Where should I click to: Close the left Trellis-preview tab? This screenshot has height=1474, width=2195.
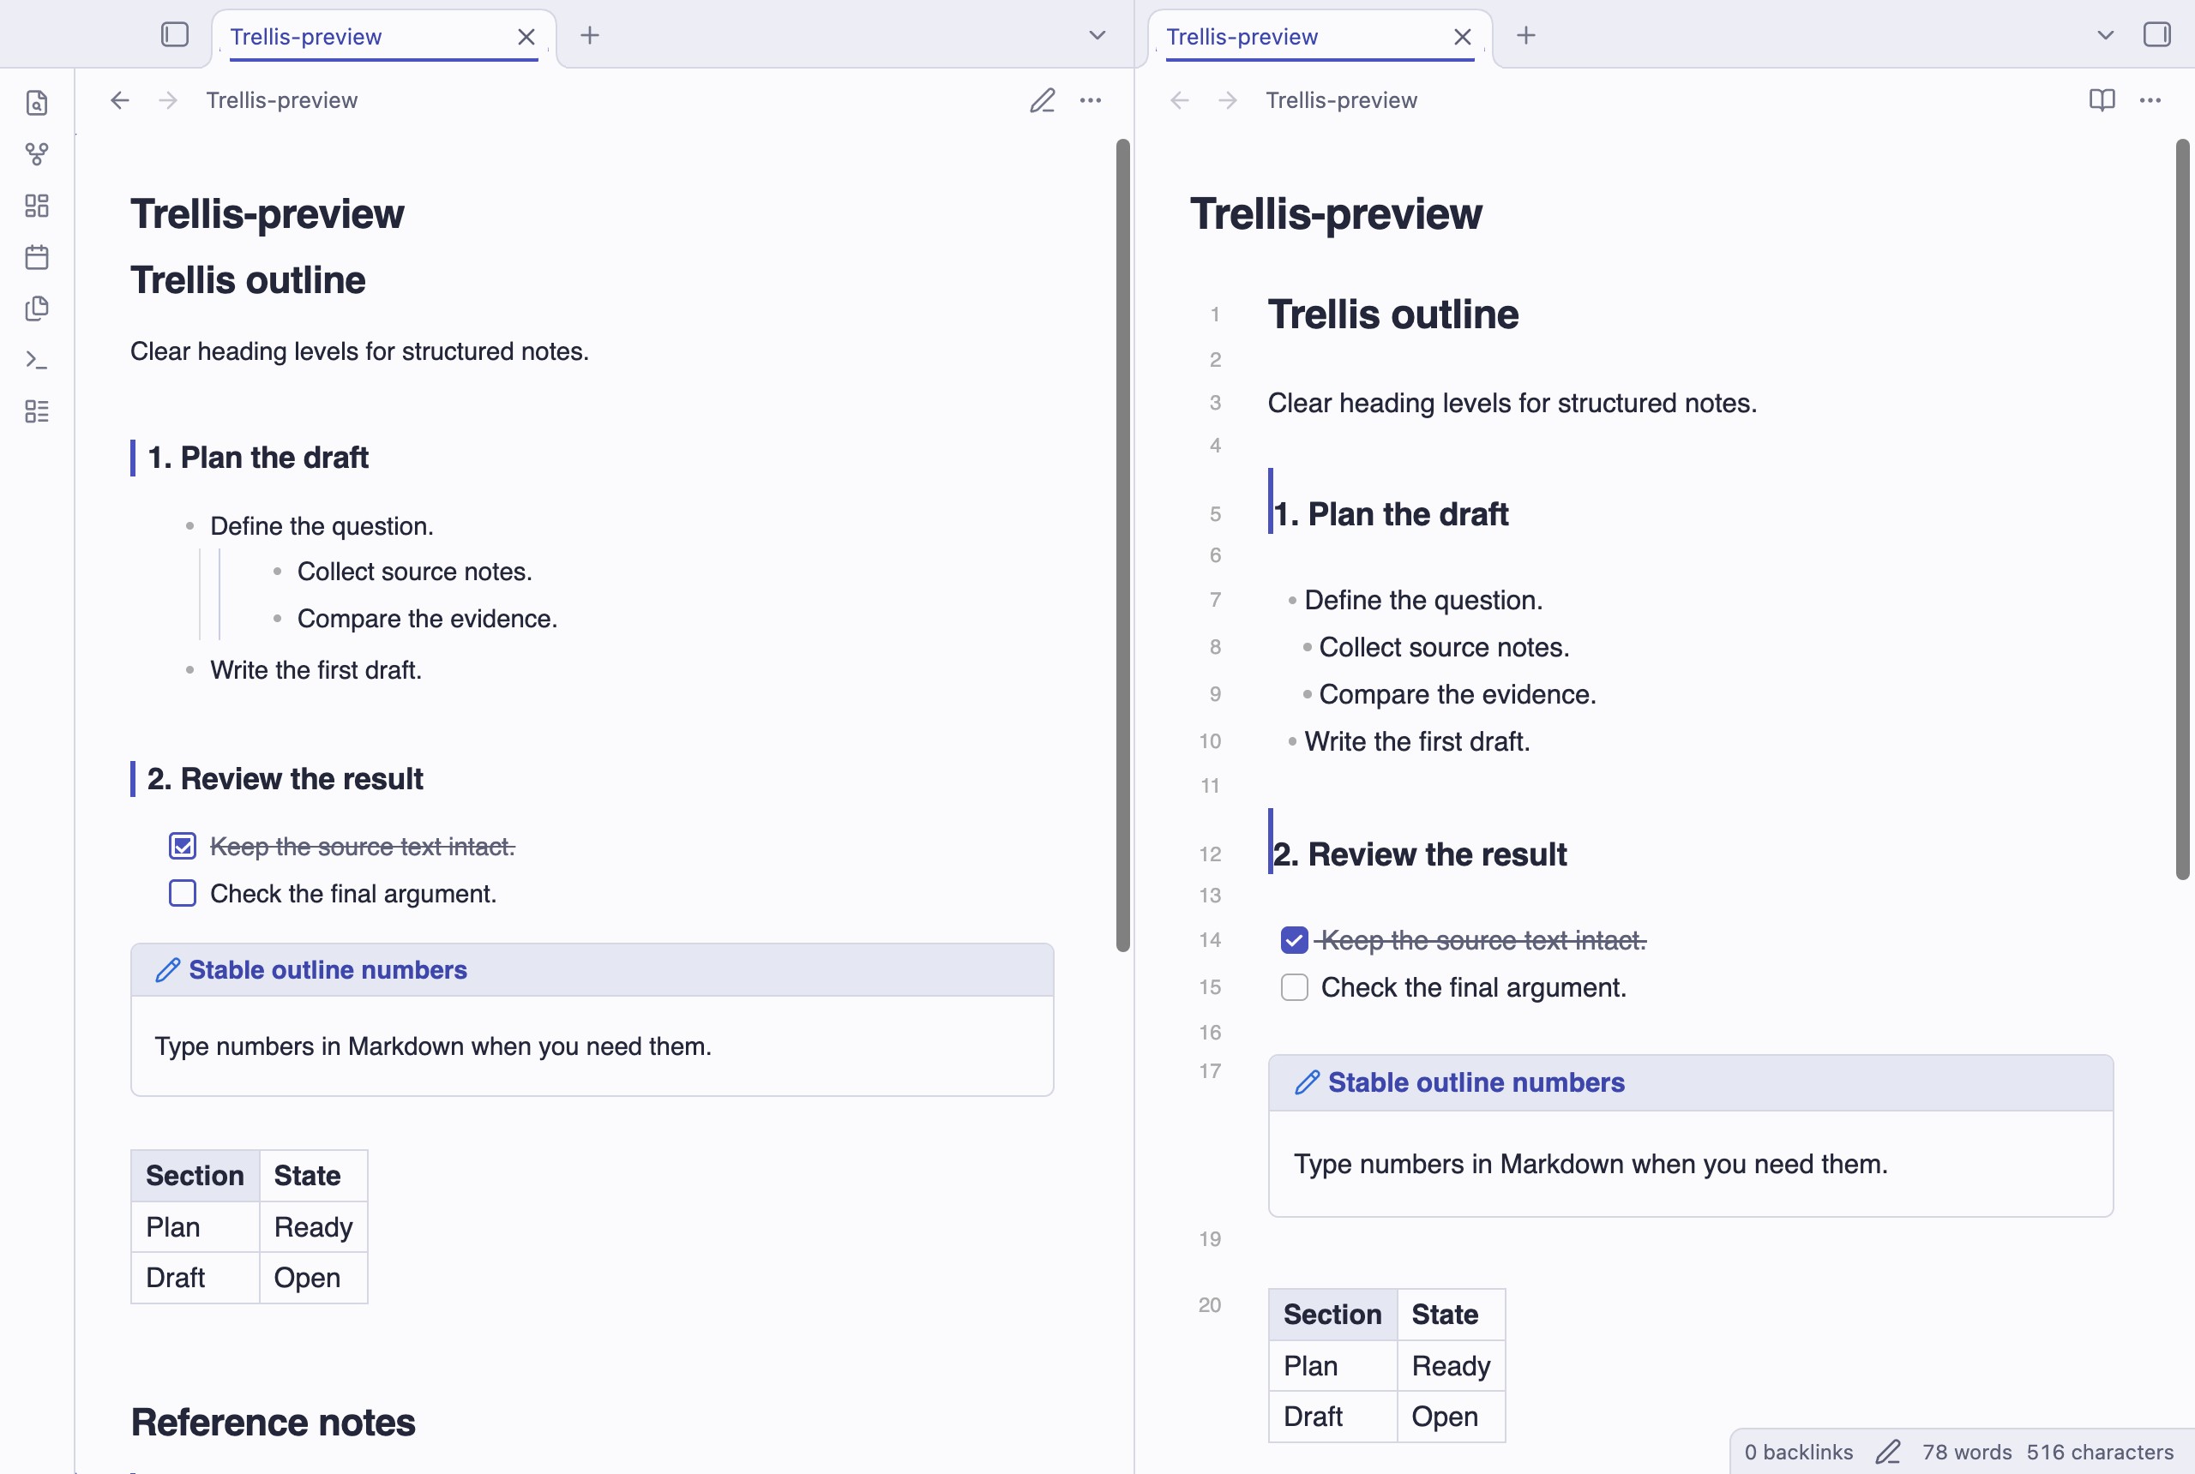tap(526, 37)
